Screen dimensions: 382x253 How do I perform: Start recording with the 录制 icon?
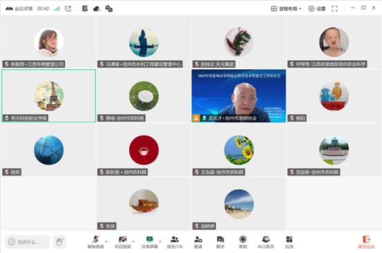tap(243, 242)
